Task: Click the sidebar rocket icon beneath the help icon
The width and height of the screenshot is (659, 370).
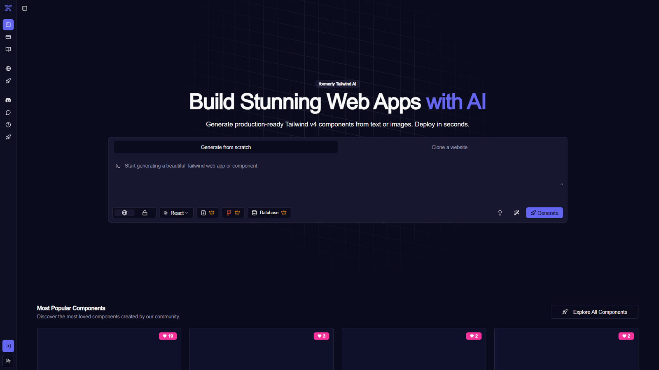Action: [x=8, y=137]
